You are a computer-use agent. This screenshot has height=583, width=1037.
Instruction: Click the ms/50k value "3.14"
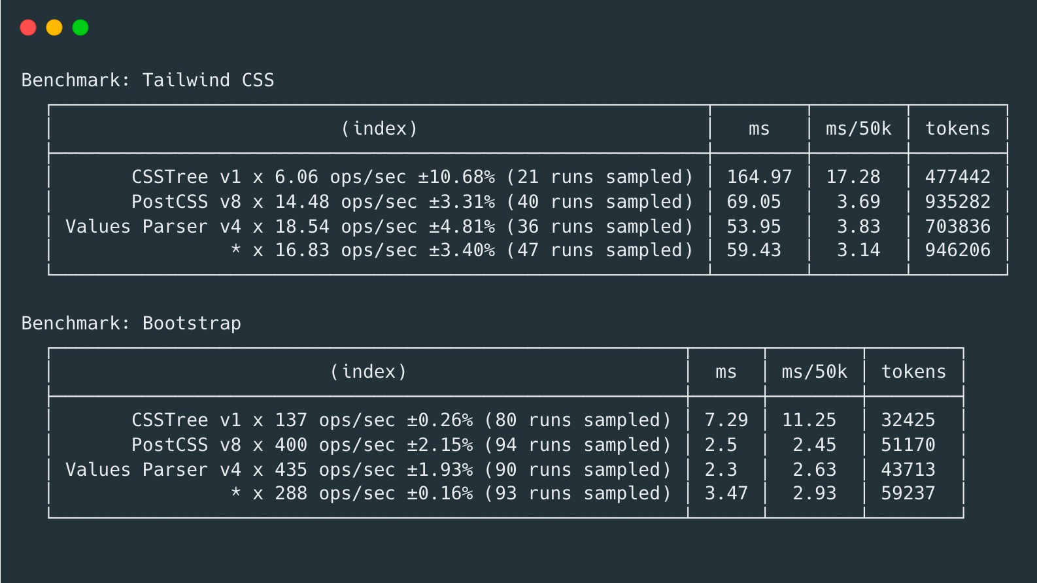858,250
